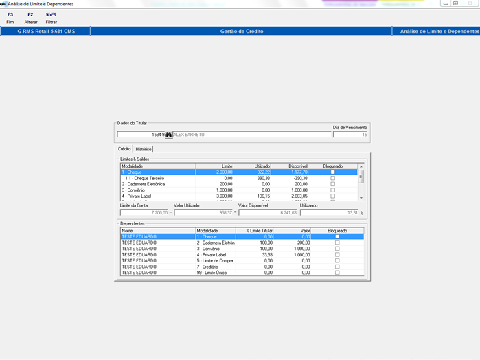Select the 4 - Private Label limit row
This screenshot has height=360, width=480.
[239, 196]
